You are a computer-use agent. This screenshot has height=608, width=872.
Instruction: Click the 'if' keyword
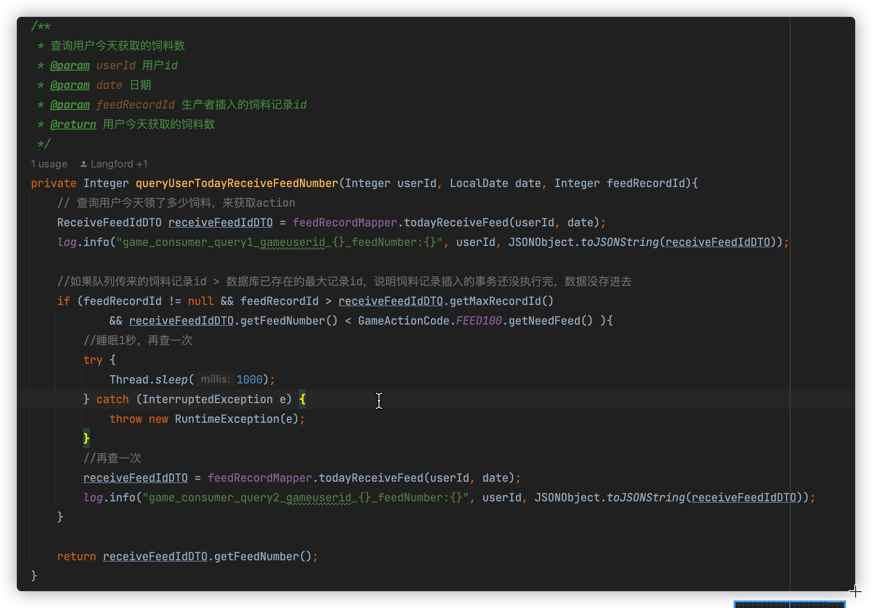point(64,301)
